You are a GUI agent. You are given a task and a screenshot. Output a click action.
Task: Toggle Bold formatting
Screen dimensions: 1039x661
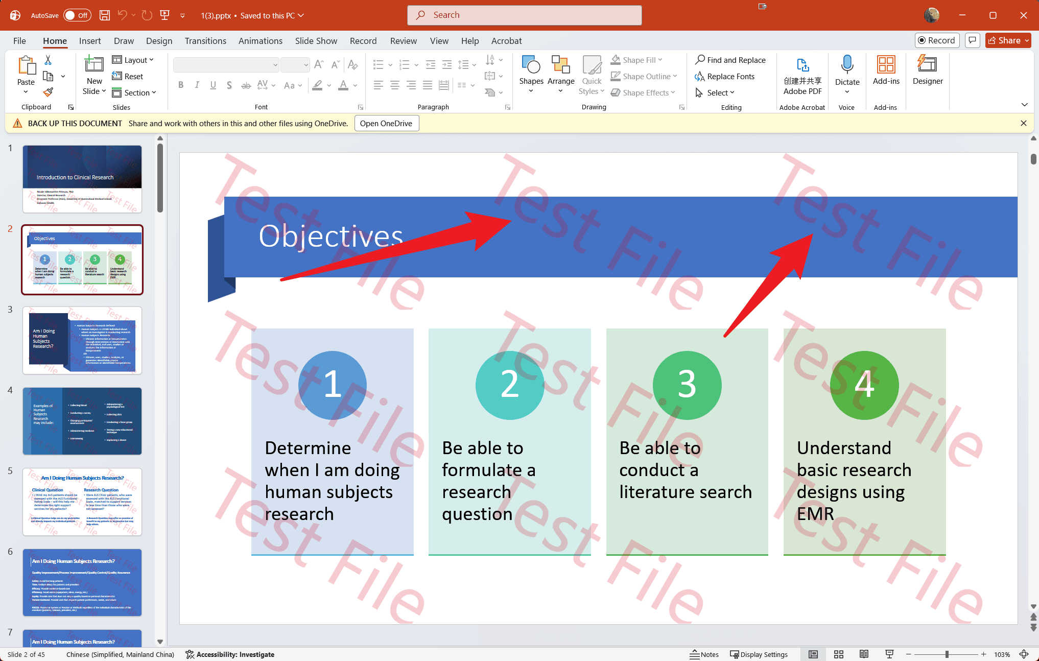pyautogui.click(x=180, y=85)
